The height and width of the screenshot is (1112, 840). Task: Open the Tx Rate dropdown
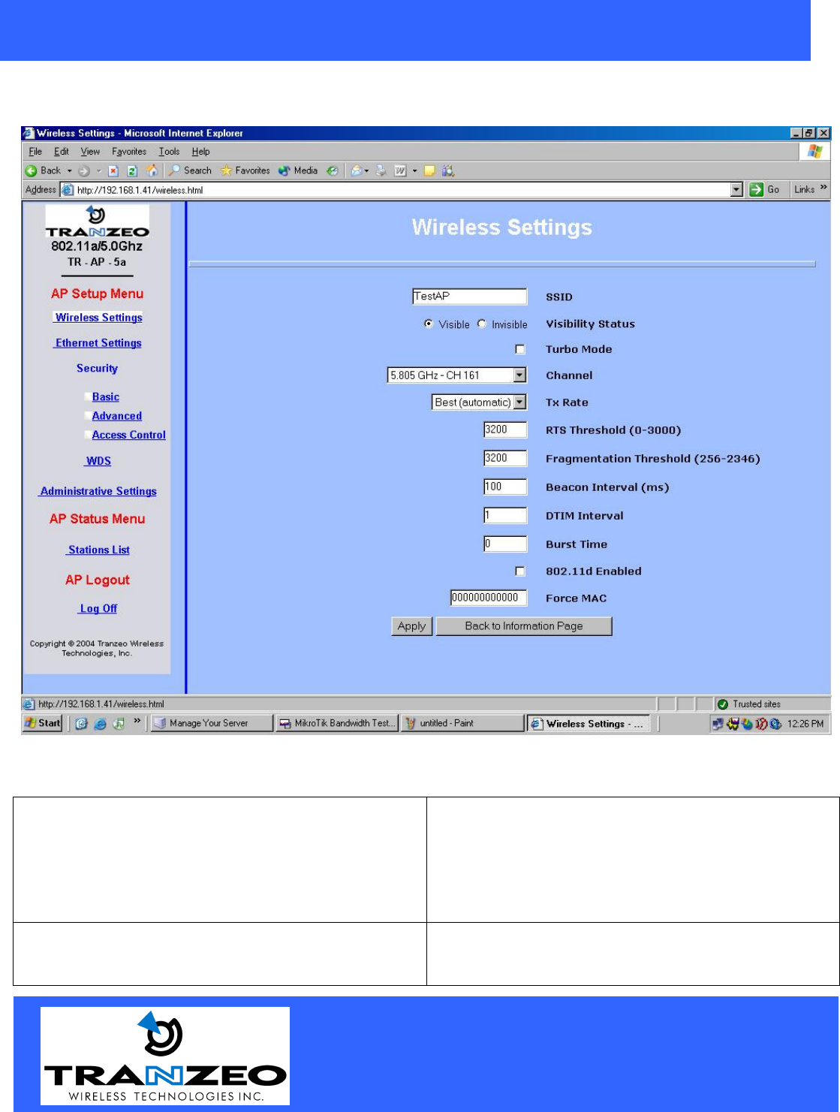pyautogui.click(x=479, y=402)
